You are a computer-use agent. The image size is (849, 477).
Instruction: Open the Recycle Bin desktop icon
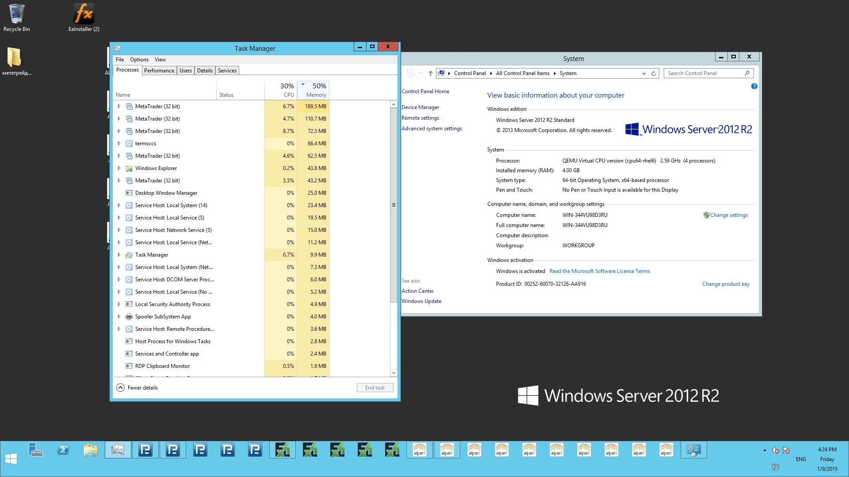coord(17,18)
